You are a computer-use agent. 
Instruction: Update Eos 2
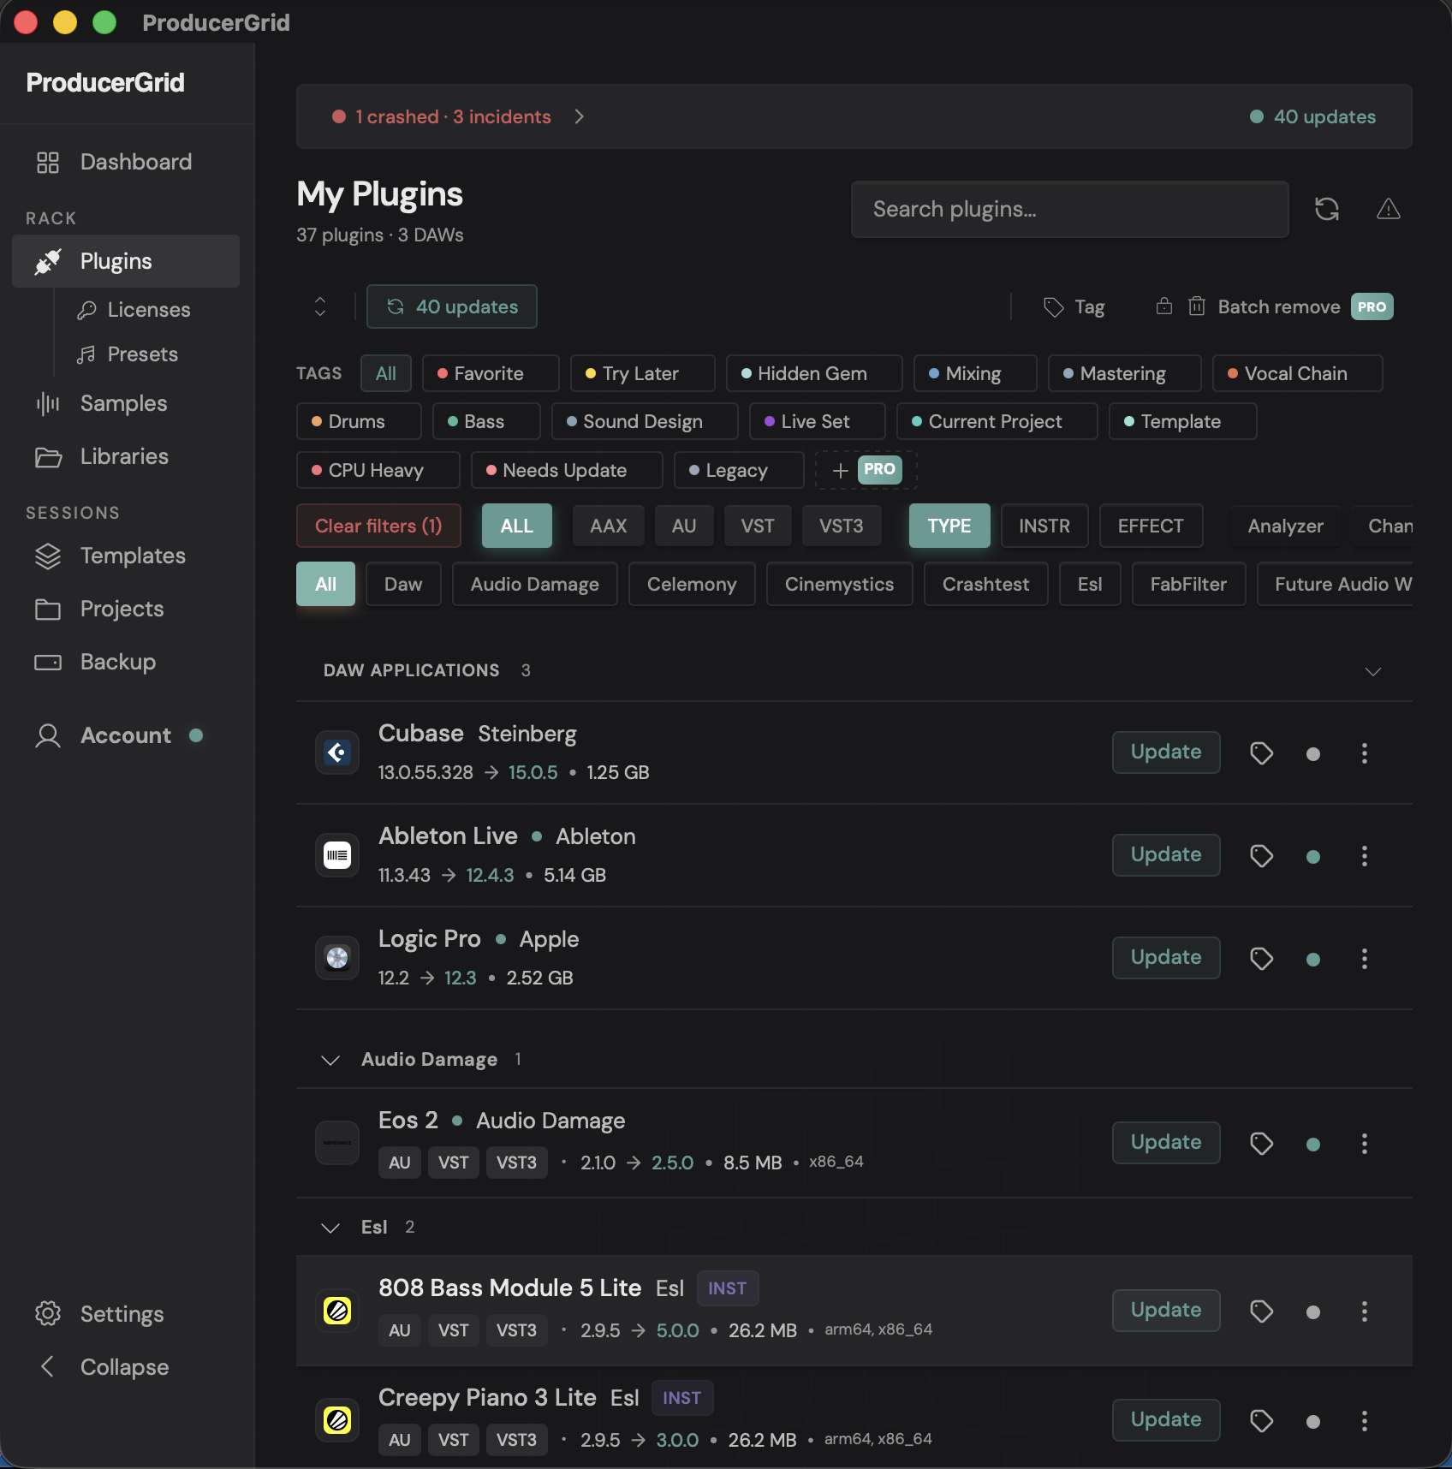[x=1166, y=1143]
